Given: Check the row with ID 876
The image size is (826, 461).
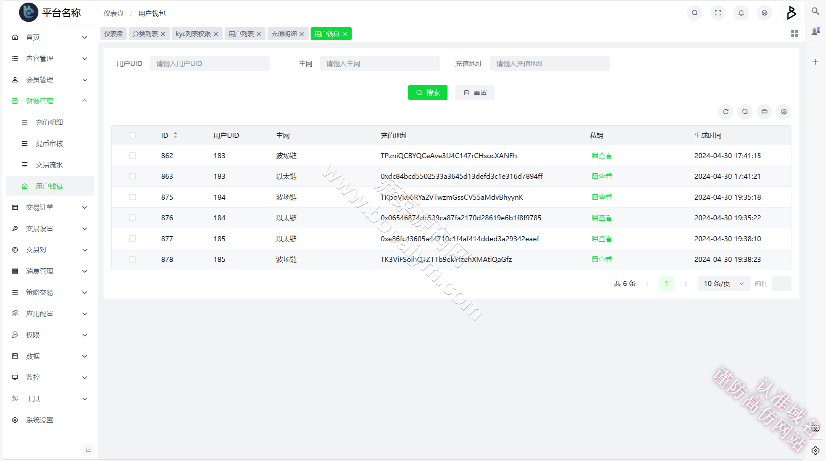Looking at the screenshot, I should (132, 218).
